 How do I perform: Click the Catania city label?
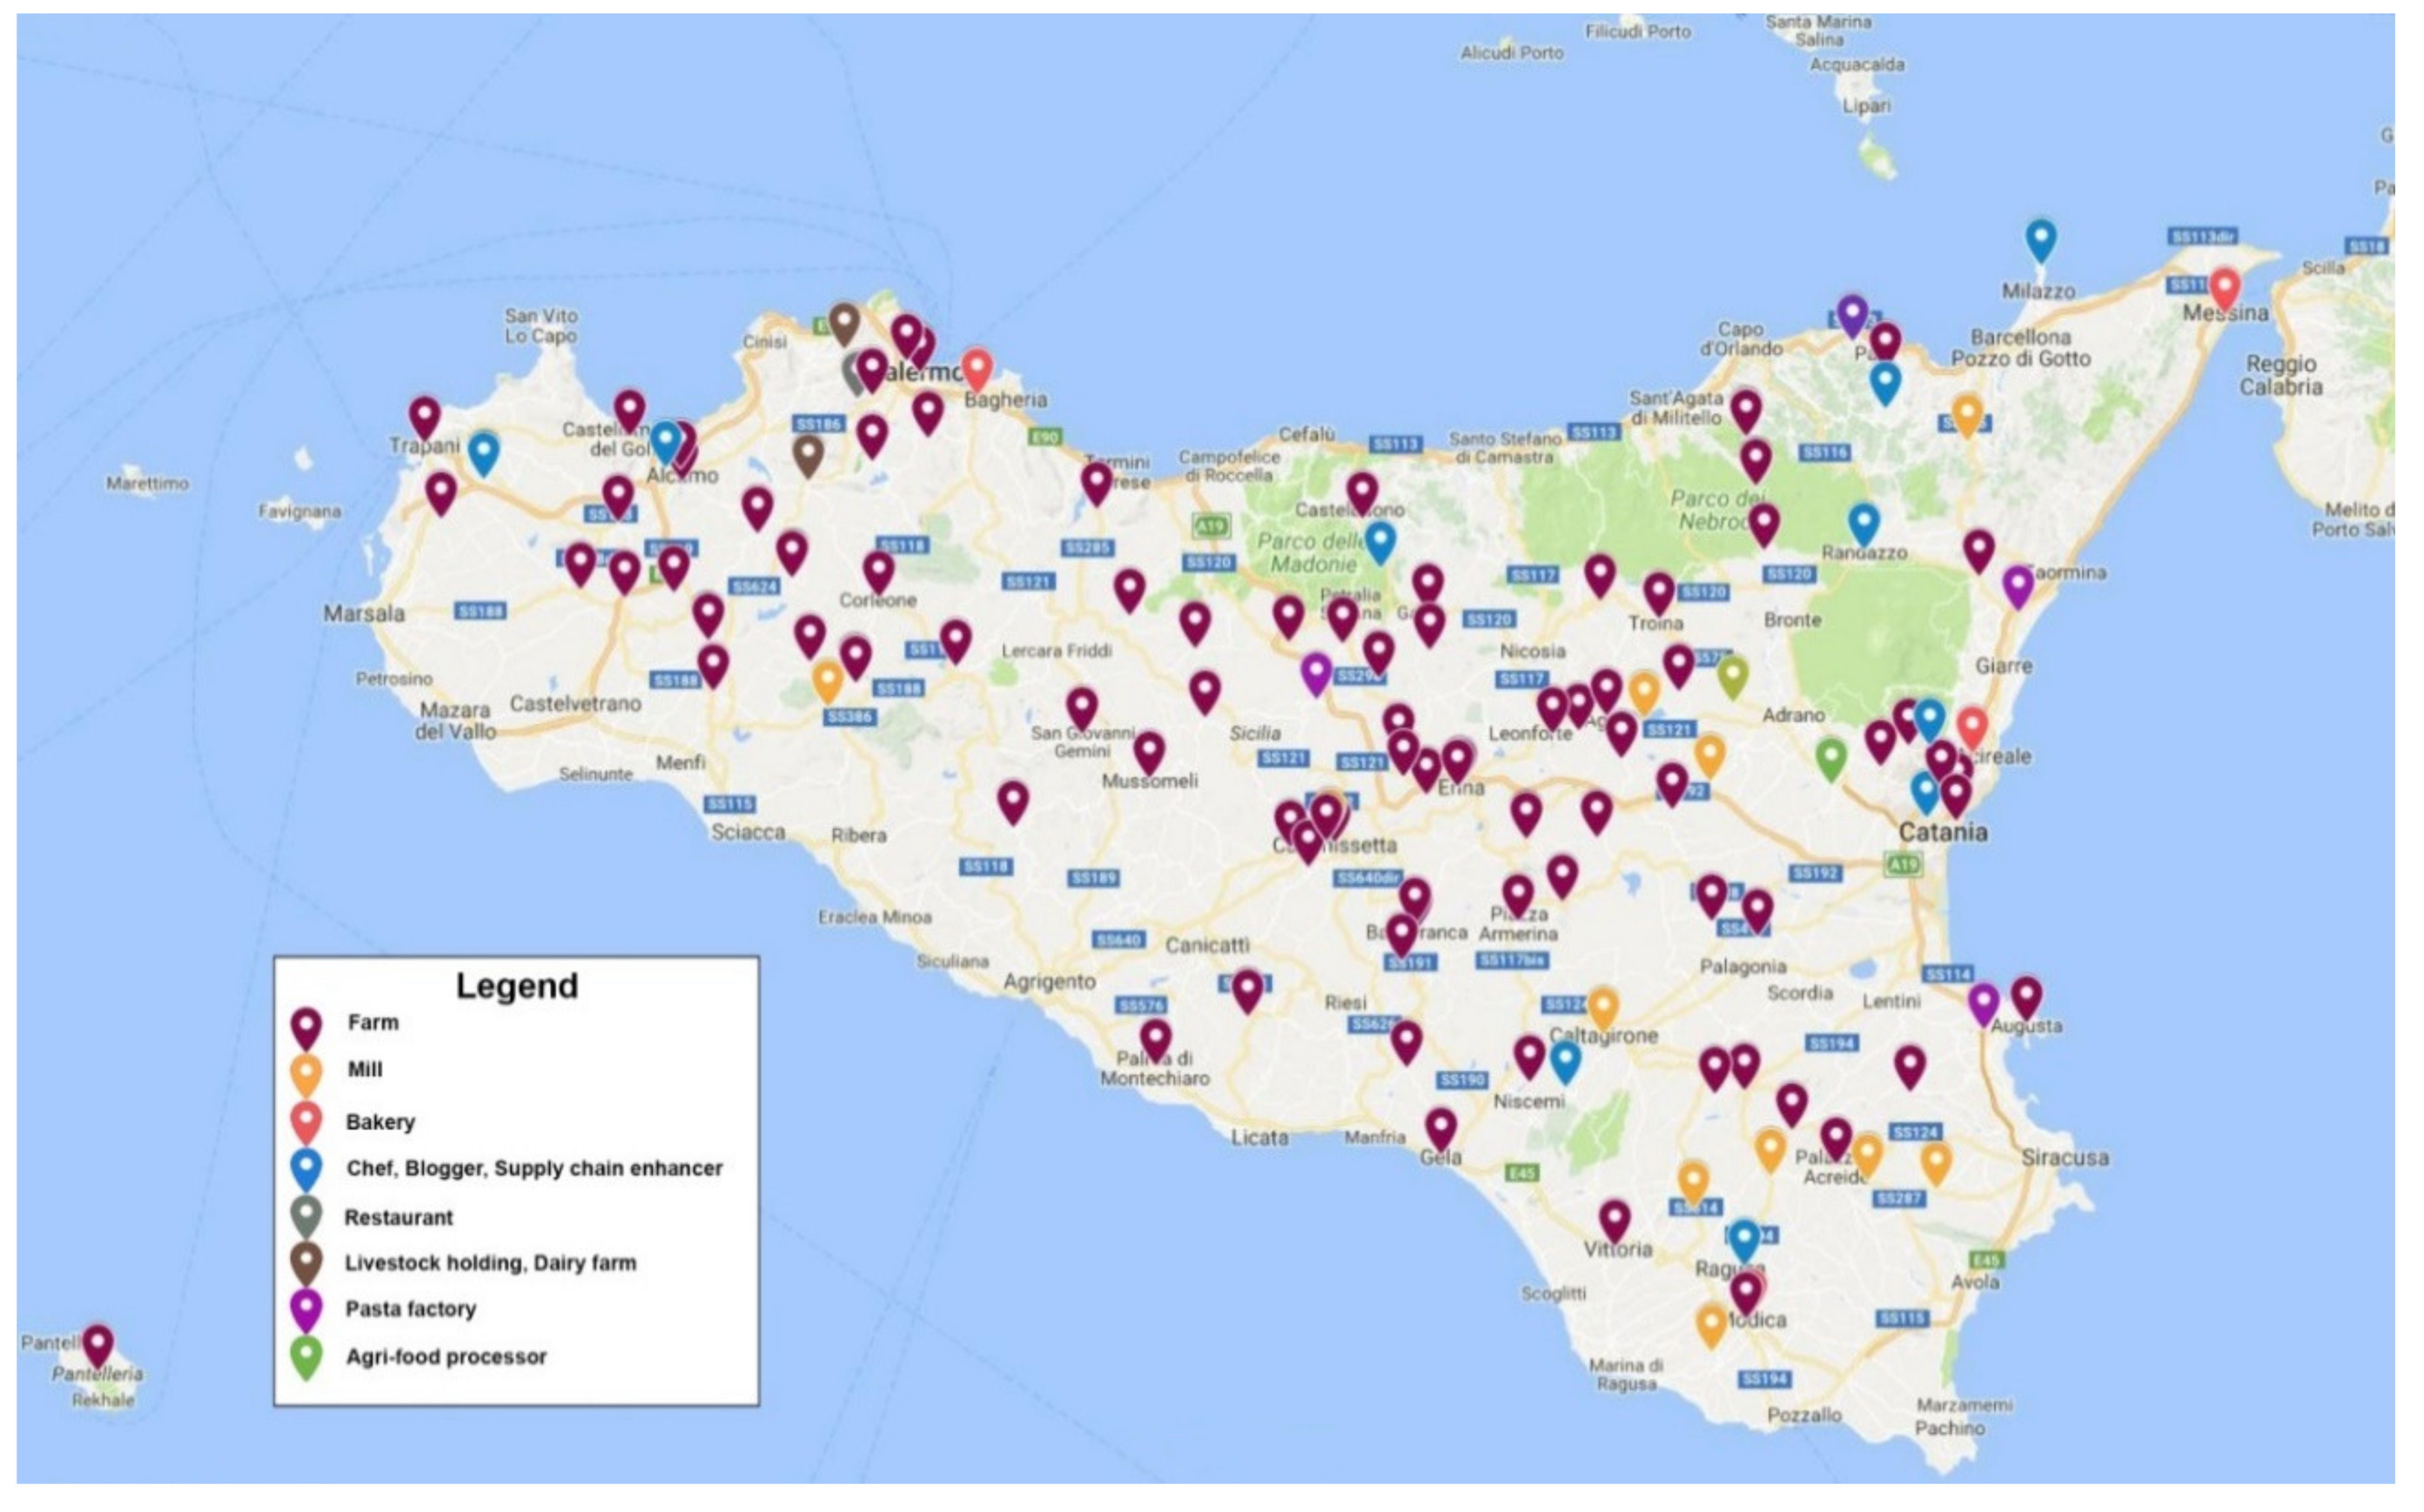click(x=1943, y=832)
